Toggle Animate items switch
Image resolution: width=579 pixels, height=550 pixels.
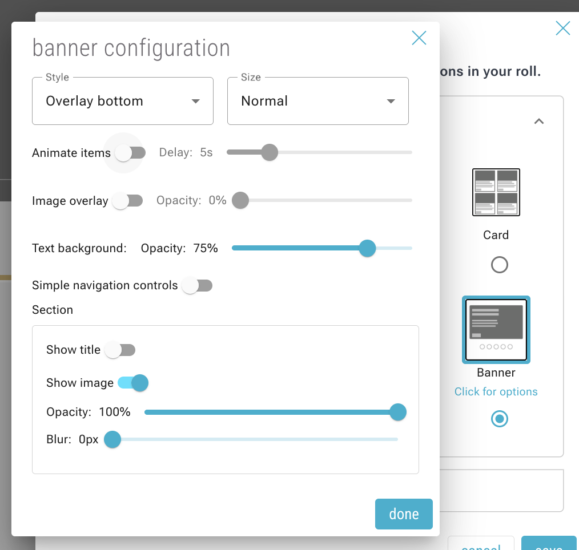(129, 153)
